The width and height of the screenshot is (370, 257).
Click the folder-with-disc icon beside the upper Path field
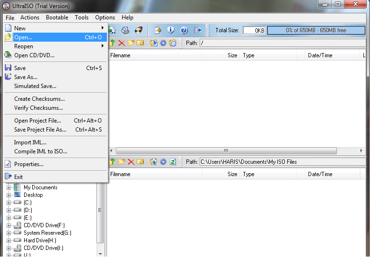pyautogui.click(x=173, y=43)
